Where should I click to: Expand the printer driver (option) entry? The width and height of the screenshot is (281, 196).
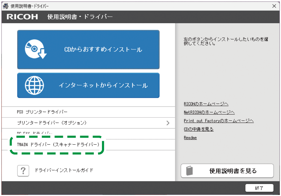coord(168,123)
